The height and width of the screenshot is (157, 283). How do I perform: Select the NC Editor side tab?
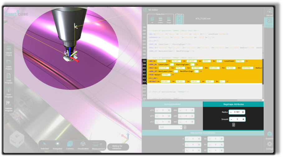pyautogui.click(x=269, y=22)
